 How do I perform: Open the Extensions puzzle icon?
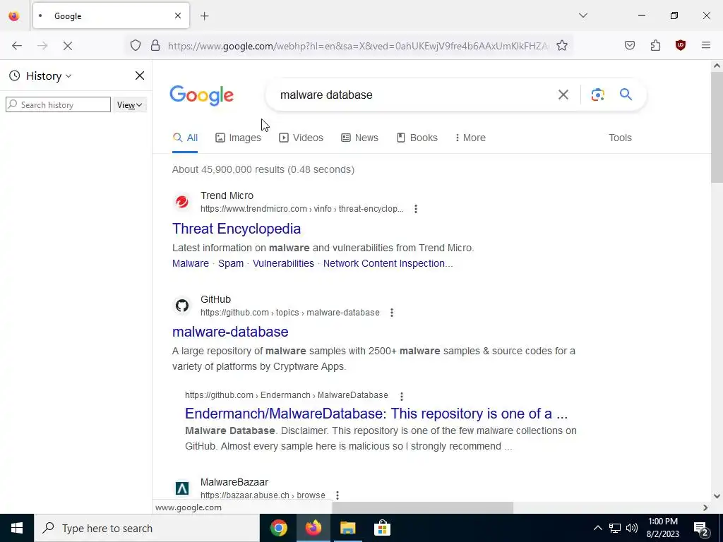[655, 46]
